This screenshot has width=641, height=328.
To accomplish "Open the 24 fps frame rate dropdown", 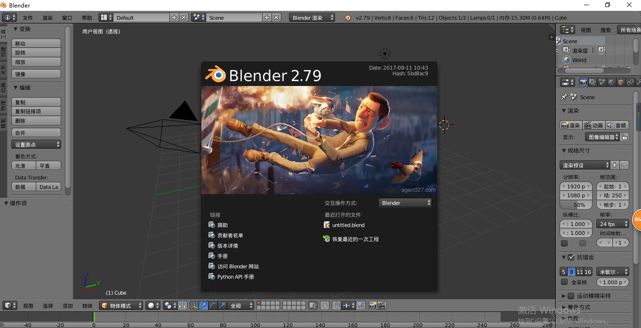I will pos(613,224).
